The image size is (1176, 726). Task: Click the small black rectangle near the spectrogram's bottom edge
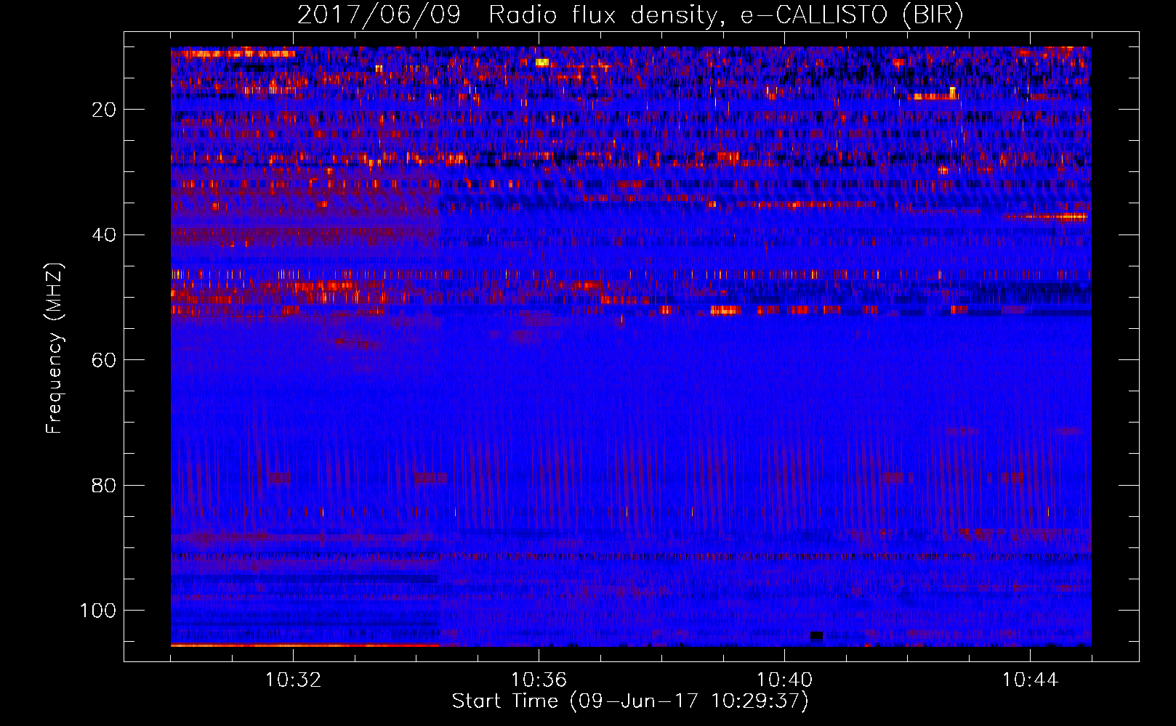click(816, 635)
